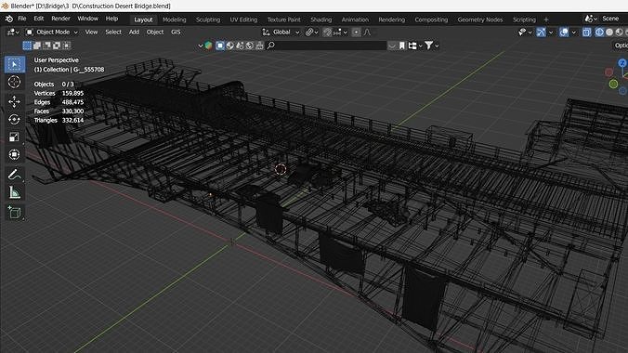628x353 pixels.
Task: Open the GIS menu
Action: coord(176,33)
